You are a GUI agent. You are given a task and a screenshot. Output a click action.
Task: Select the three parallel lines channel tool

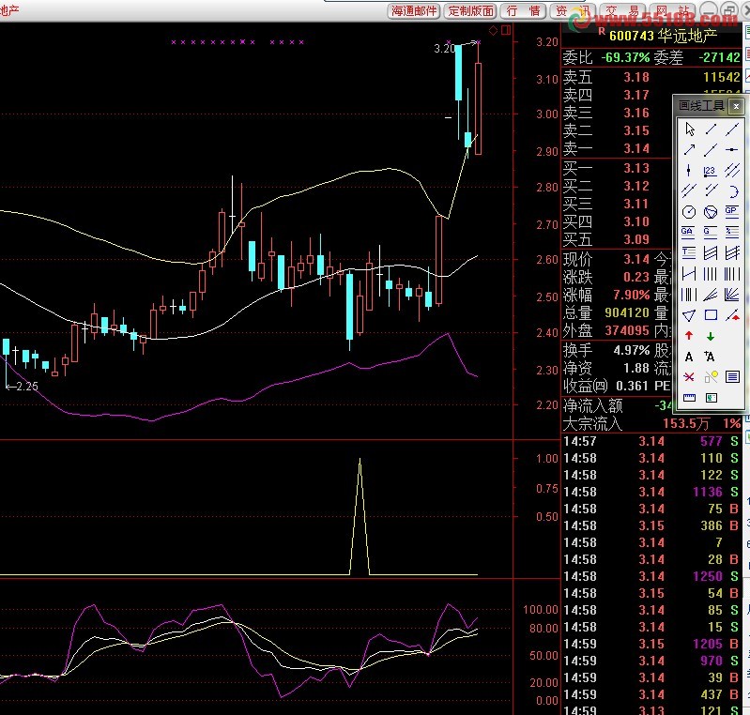click(732, 170)
